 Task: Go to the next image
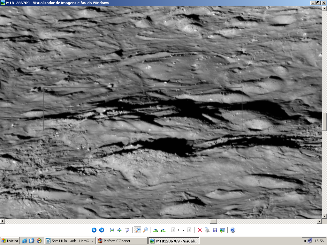pos(102,230)
